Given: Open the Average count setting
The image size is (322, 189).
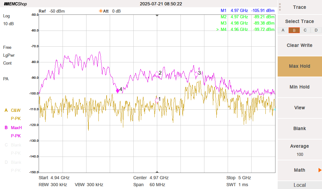Looking at the screenshot, I should coord(300,150).
